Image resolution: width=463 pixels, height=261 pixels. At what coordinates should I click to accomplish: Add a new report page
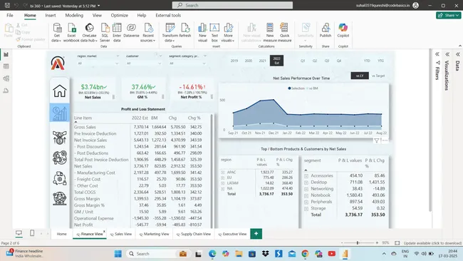[x=256, y=233]
